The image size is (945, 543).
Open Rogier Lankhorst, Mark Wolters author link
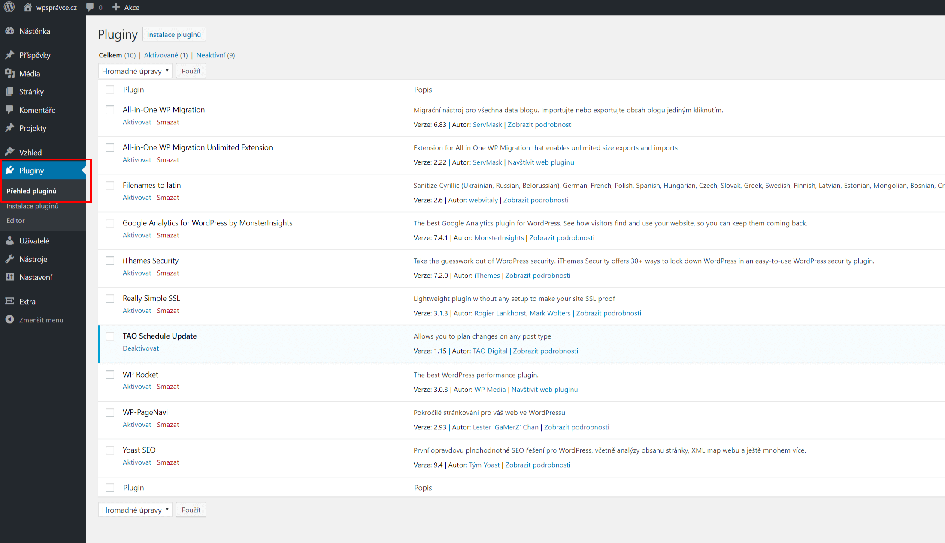pyautogui.click(x=522, y=313)
